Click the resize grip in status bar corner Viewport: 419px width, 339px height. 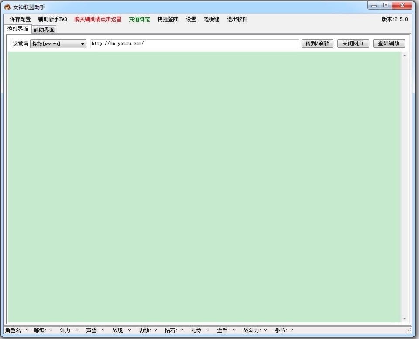[x=409, y=331]
